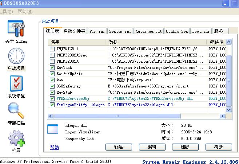Disable the kav startup entry checkbox
This screenshot has width=239, height=164.
pos(52,80)
